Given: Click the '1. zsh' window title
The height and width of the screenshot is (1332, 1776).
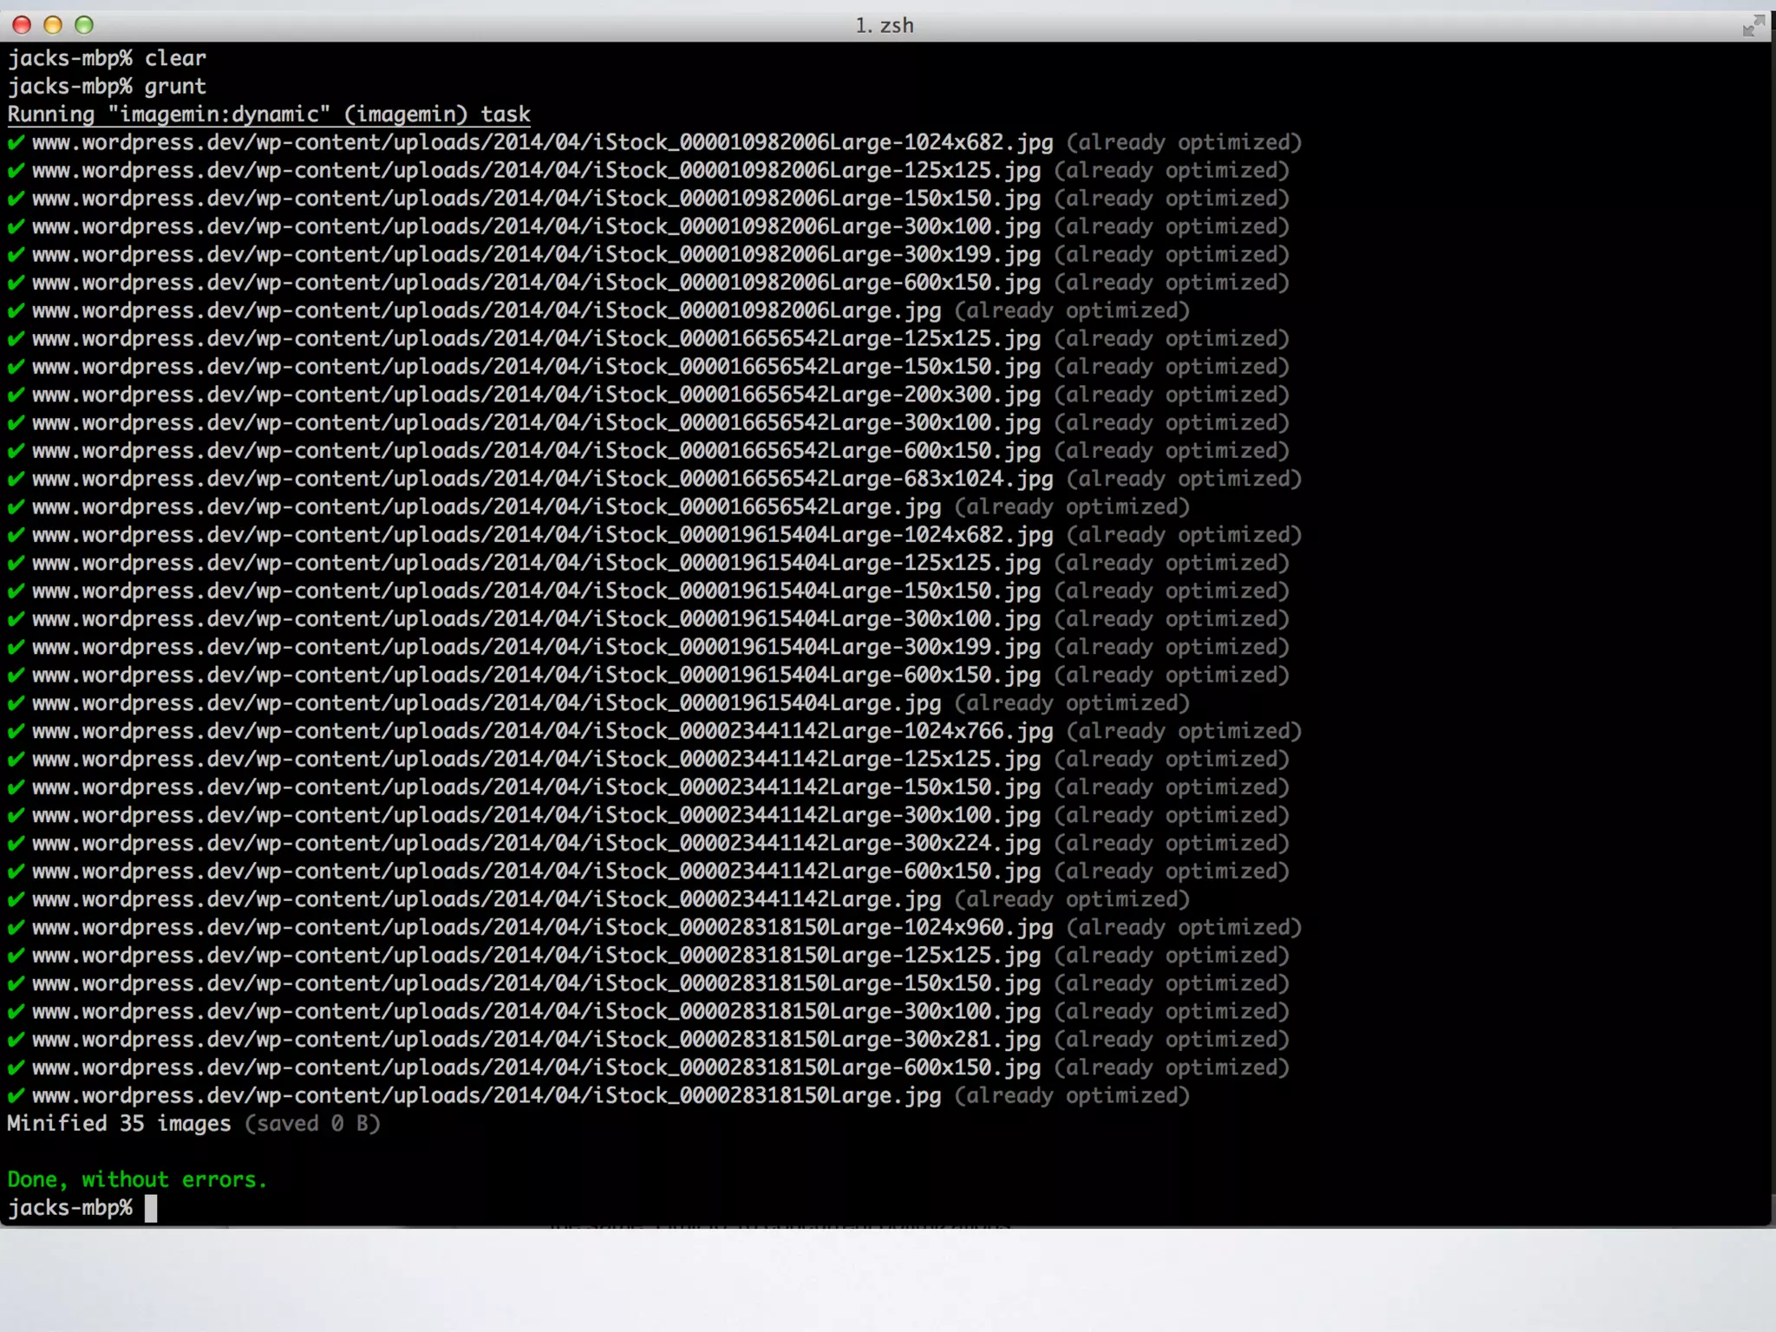Looking at the screenshot, I should [x=885, y=25].
